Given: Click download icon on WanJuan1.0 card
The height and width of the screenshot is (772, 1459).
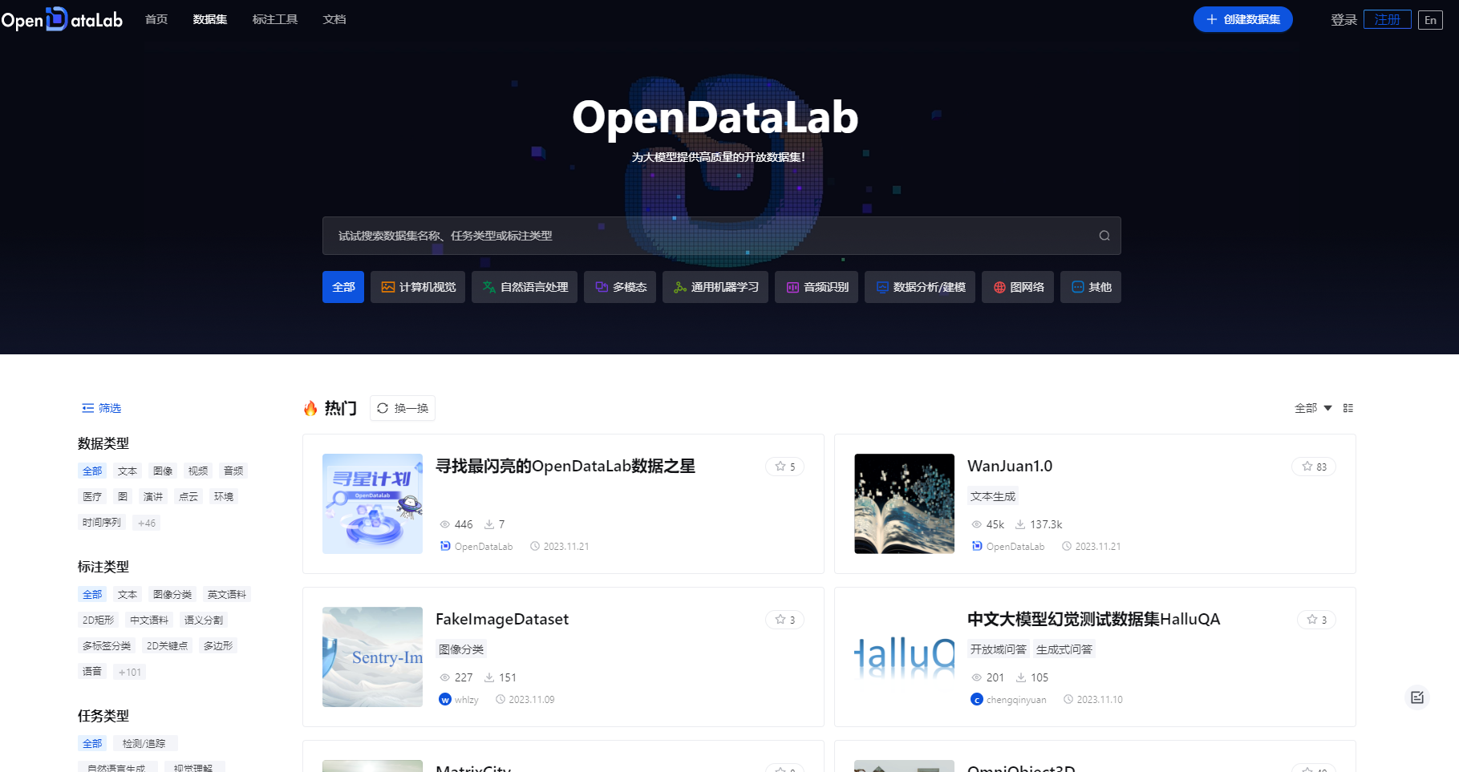Looking at the screenshot, I should 1020,524.
